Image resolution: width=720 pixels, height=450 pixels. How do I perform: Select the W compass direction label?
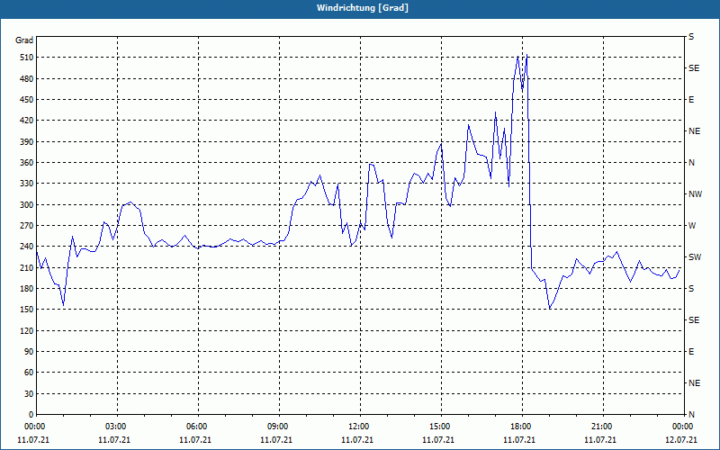[x=692, y=226]
